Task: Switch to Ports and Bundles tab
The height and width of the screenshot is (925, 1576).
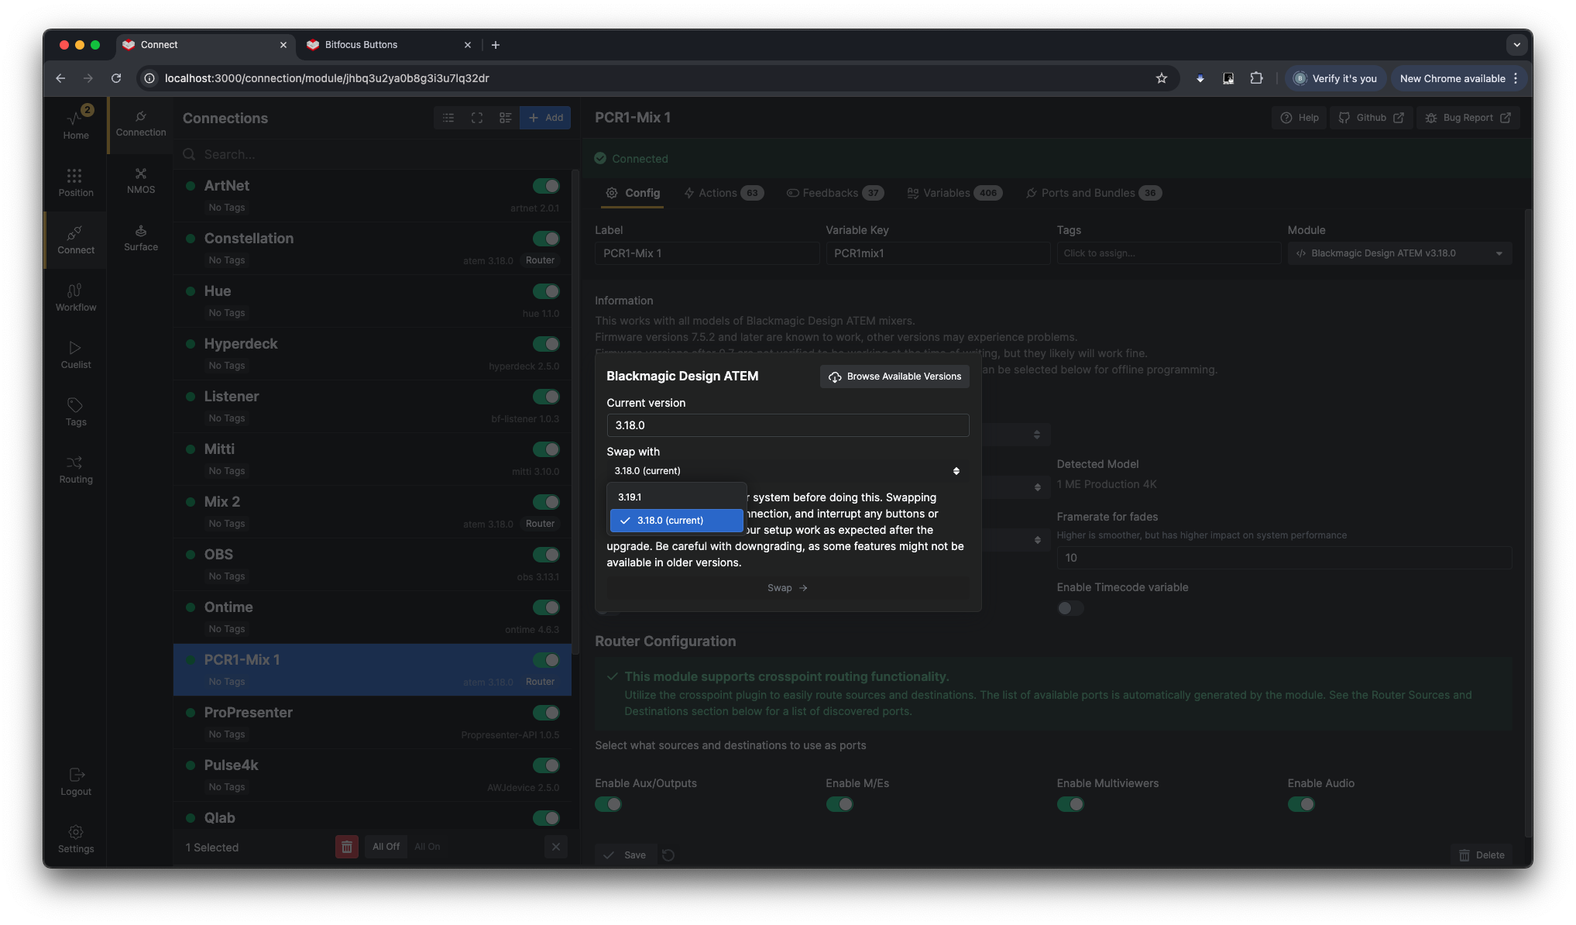Action: (1093, 193)
